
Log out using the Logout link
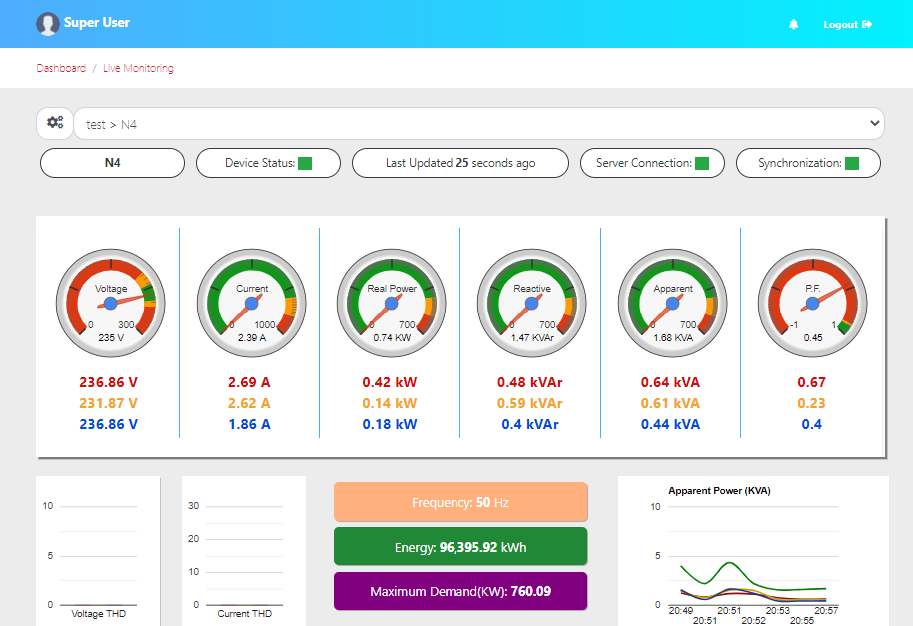coord(847,24)
